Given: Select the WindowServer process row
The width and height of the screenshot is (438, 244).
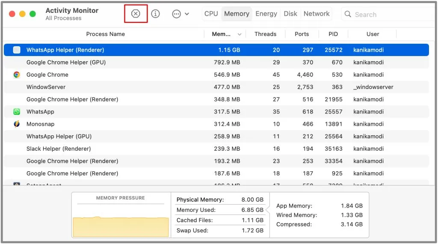Looking at the screenshot, I should tap(216, 87).
